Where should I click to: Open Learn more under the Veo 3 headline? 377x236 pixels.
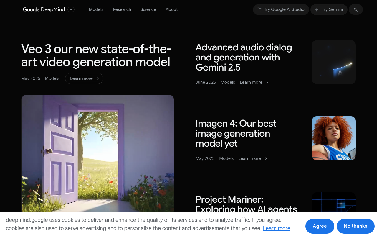coord(82,78)
